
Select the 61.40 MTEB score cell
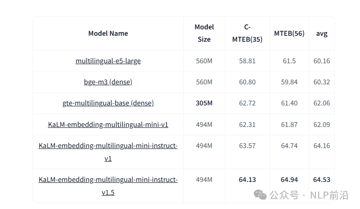tap(289, 103)
